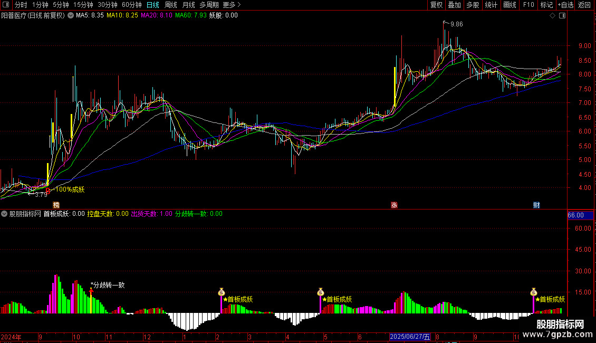Click the May 首板成妖 money bag icon
The width and height of the screenshot is (596, 343).
[x=321, y=292]
